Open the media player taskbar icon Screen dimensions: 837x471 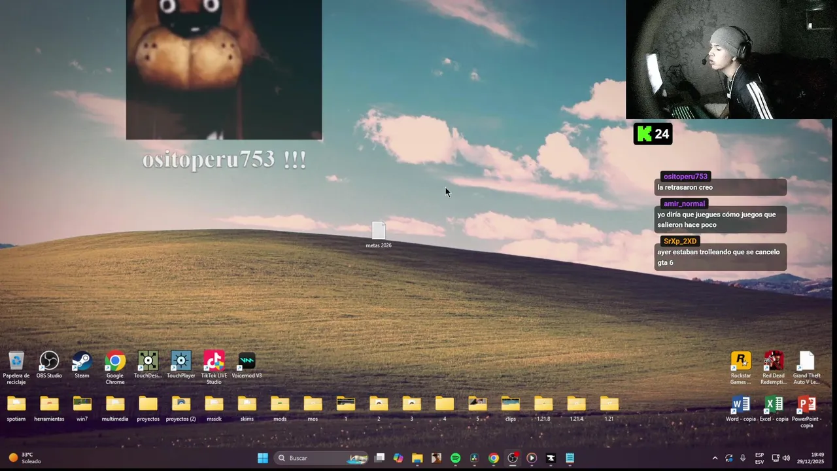click(532, 458)
